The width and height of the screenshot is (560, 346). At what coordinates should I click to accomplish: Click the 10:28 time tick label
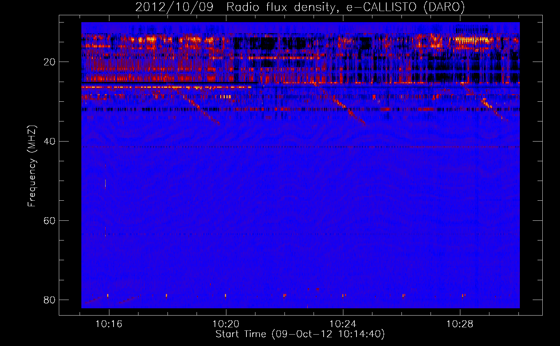(460, 324)
